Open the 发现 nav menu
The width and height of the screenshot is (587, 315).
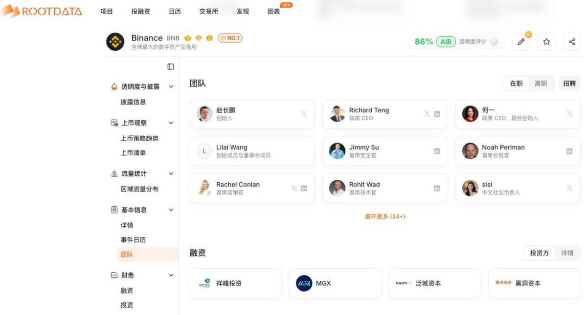tap(243, 11)
